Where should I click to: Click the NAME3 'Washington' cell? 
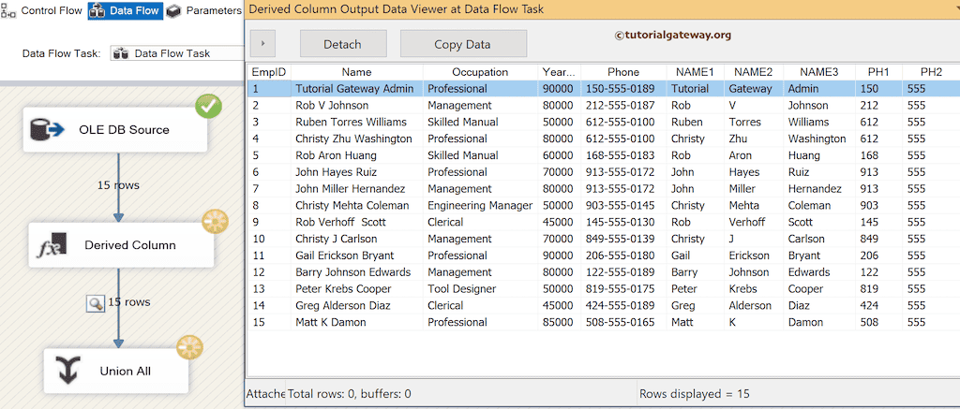(819, 139)
